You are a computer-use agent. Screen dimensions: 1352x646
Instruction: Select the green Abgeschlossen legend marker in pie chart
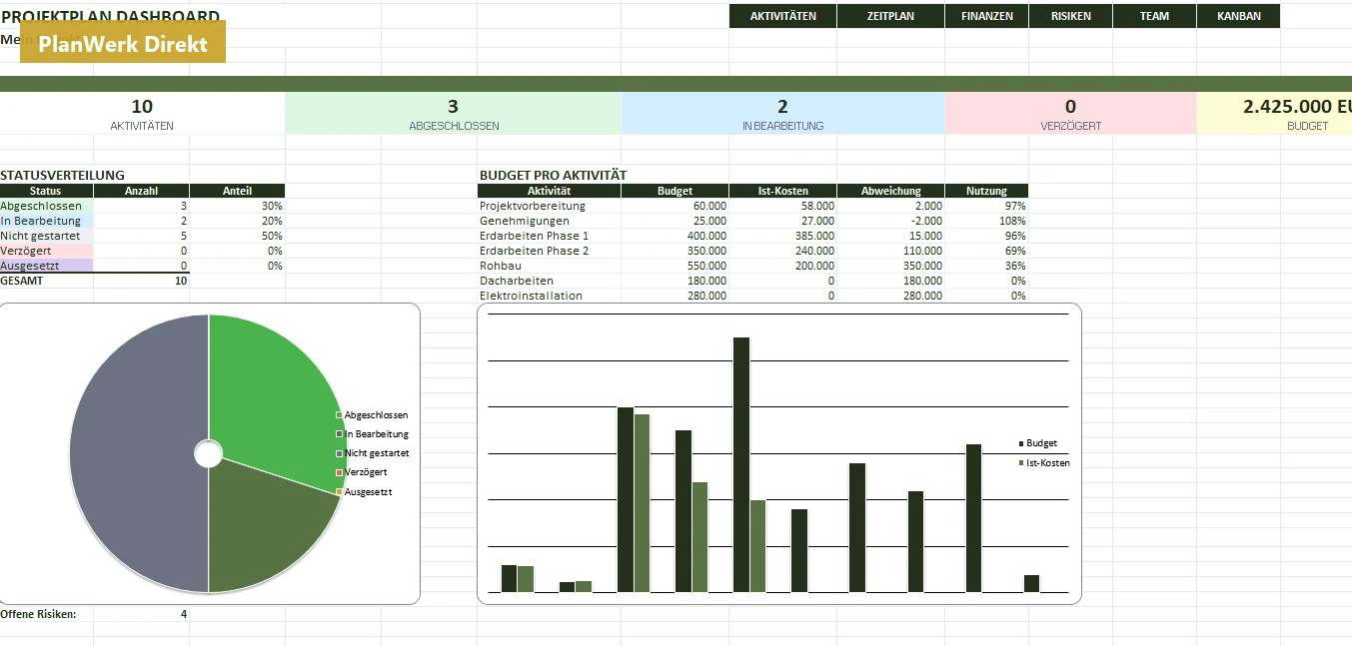(x=339, y=415)
